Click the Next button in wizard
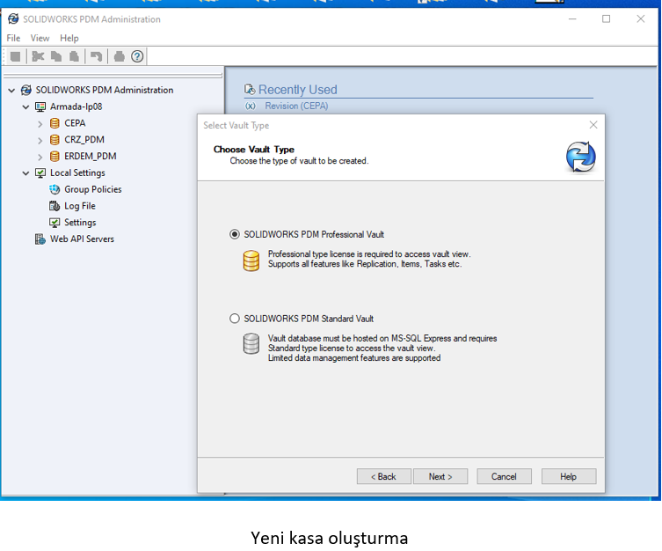The image size is (662, 551). (440, 476)
